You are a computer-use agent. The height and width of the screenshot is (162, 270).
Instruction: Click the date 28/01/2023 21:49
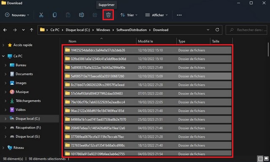click(x=150, y=67)
